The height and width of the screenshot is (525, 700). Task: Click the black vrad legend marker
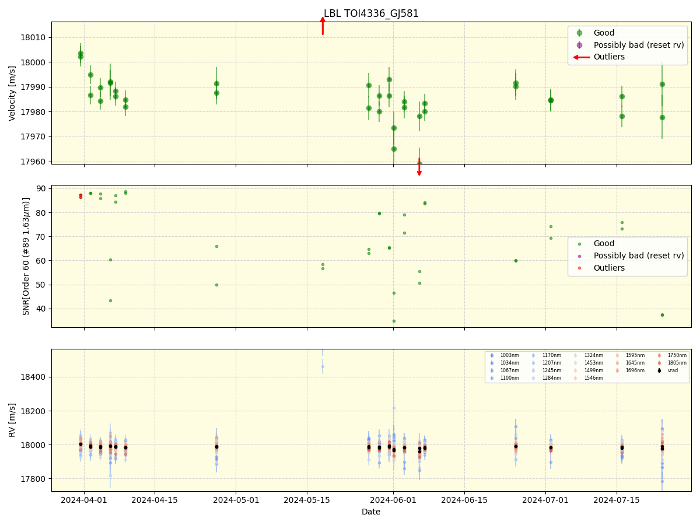(659, 370)
